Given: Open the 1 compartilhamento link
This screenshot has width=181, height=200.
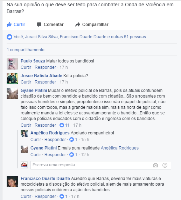Looking at the screenshot, I should (x=26, y=50).
